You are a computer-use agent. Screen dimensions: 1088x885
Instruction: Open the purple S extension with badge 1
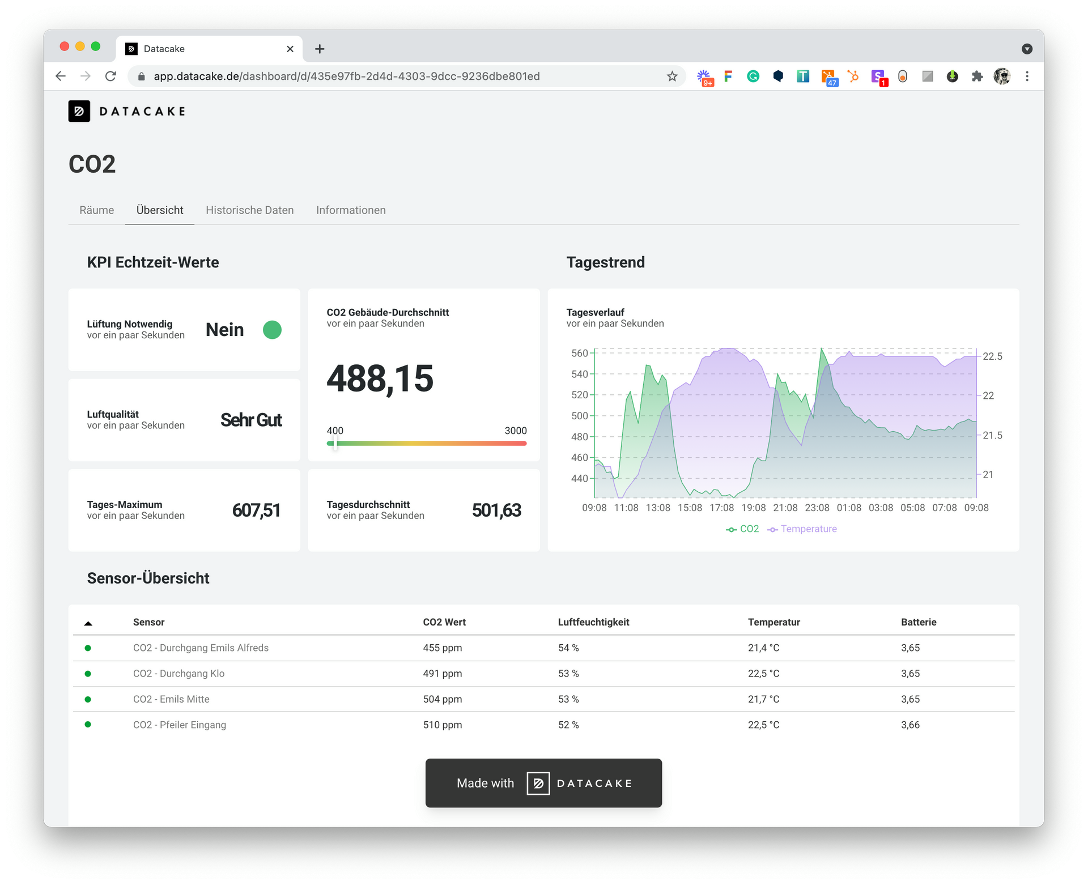(x=879, y=78)
